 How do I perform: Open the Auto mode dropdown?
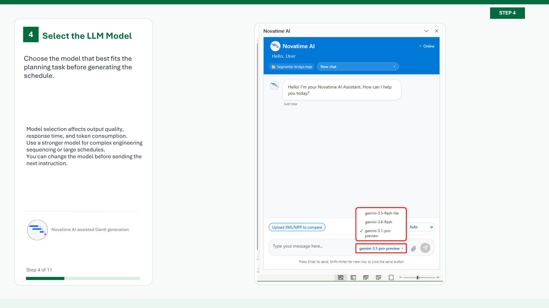coord(421,227)
